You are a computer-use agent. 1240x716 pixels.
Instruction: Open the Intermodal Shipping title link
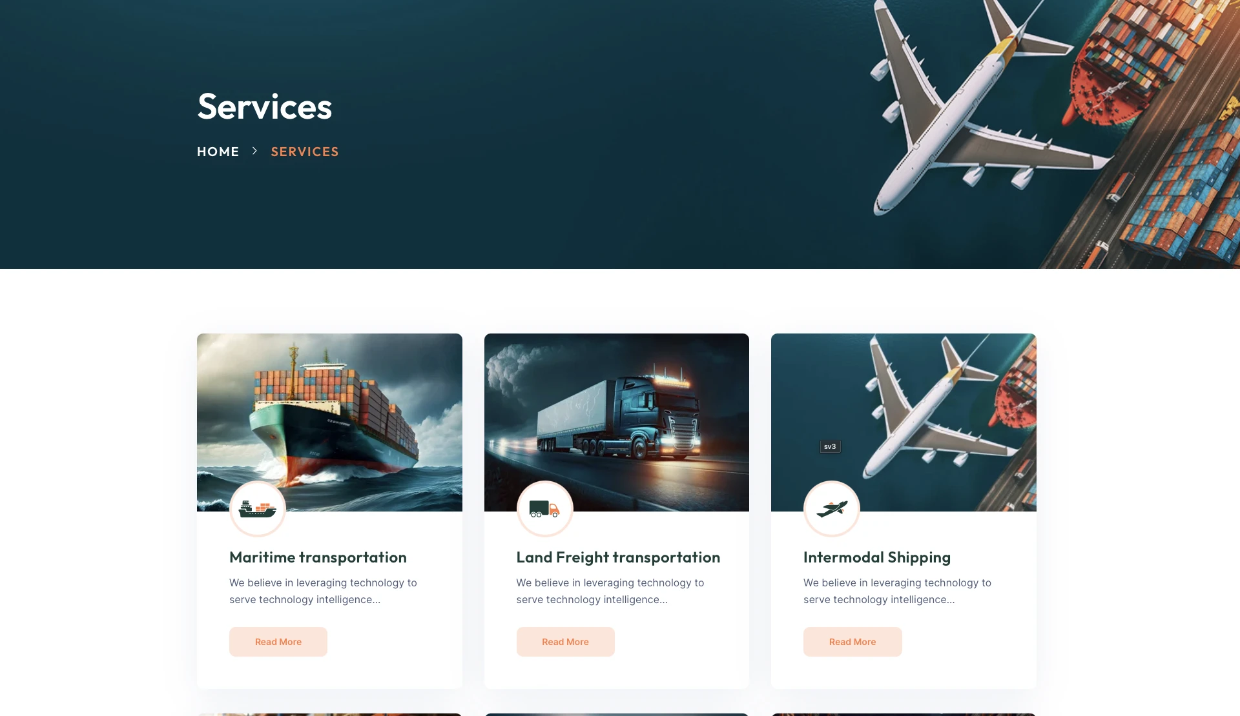click(x=877, y=558)
